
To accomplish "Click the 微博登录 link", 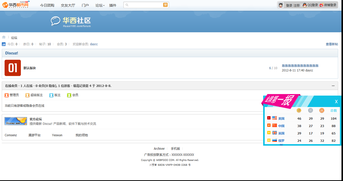I will pos(330,5).
